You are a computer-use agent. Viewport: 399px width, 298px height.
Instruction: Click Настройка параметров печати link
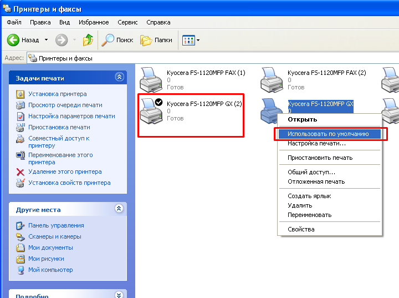click(x=71, y=116)
